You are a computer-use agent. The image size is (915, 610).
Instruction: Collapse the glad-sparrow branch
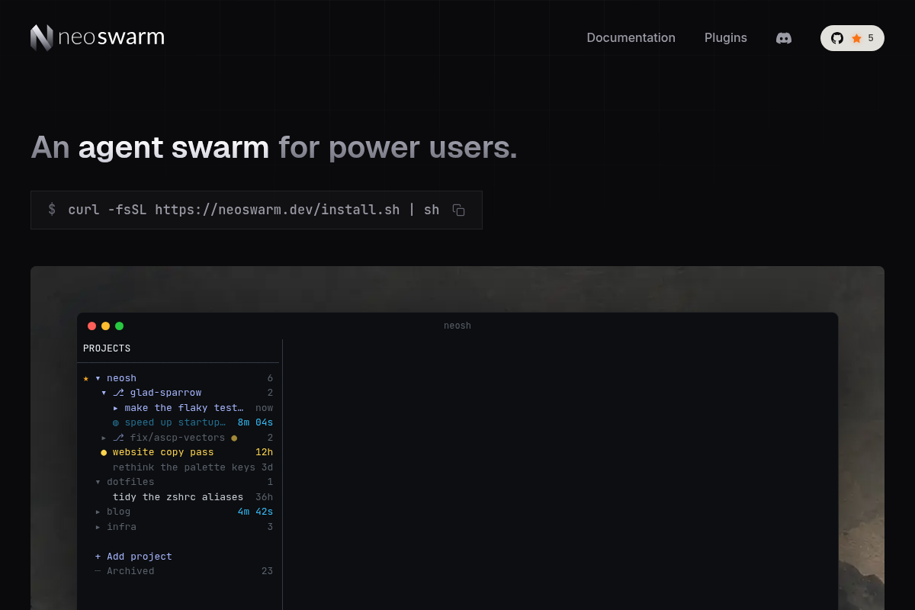[104, 393]
